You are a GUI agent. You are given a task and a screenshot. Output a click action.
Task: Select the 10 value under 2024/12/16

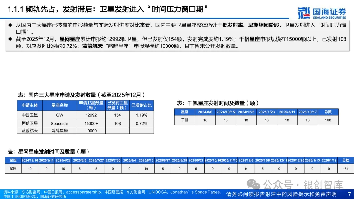pyautogui.click(x=30, y=169)
